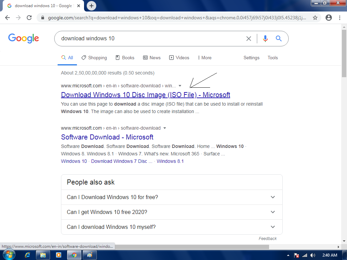Open the dropdown arrow beside 'software-download' breadcrumb

[165, 128]
